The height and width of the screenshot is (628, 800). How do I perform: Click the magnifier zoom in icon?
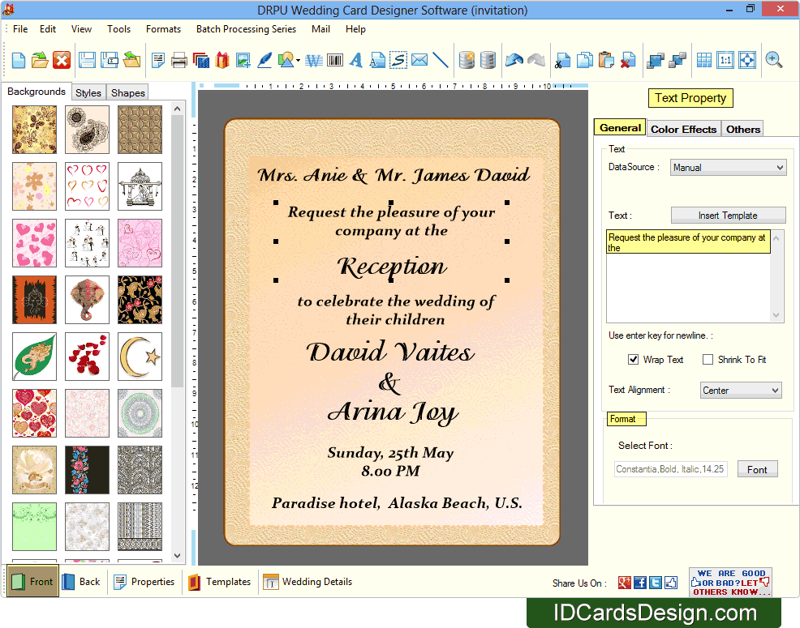774,60
